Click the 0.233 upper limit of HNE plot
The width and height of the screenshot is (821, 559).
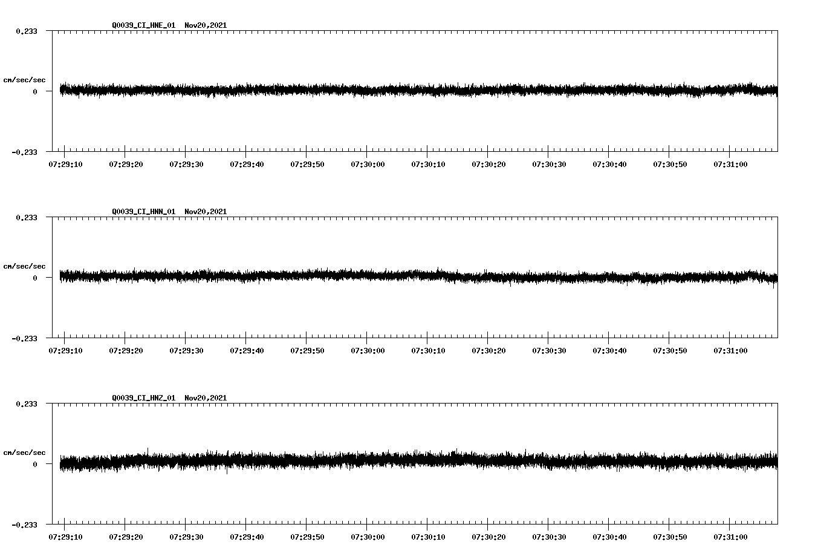27,31
